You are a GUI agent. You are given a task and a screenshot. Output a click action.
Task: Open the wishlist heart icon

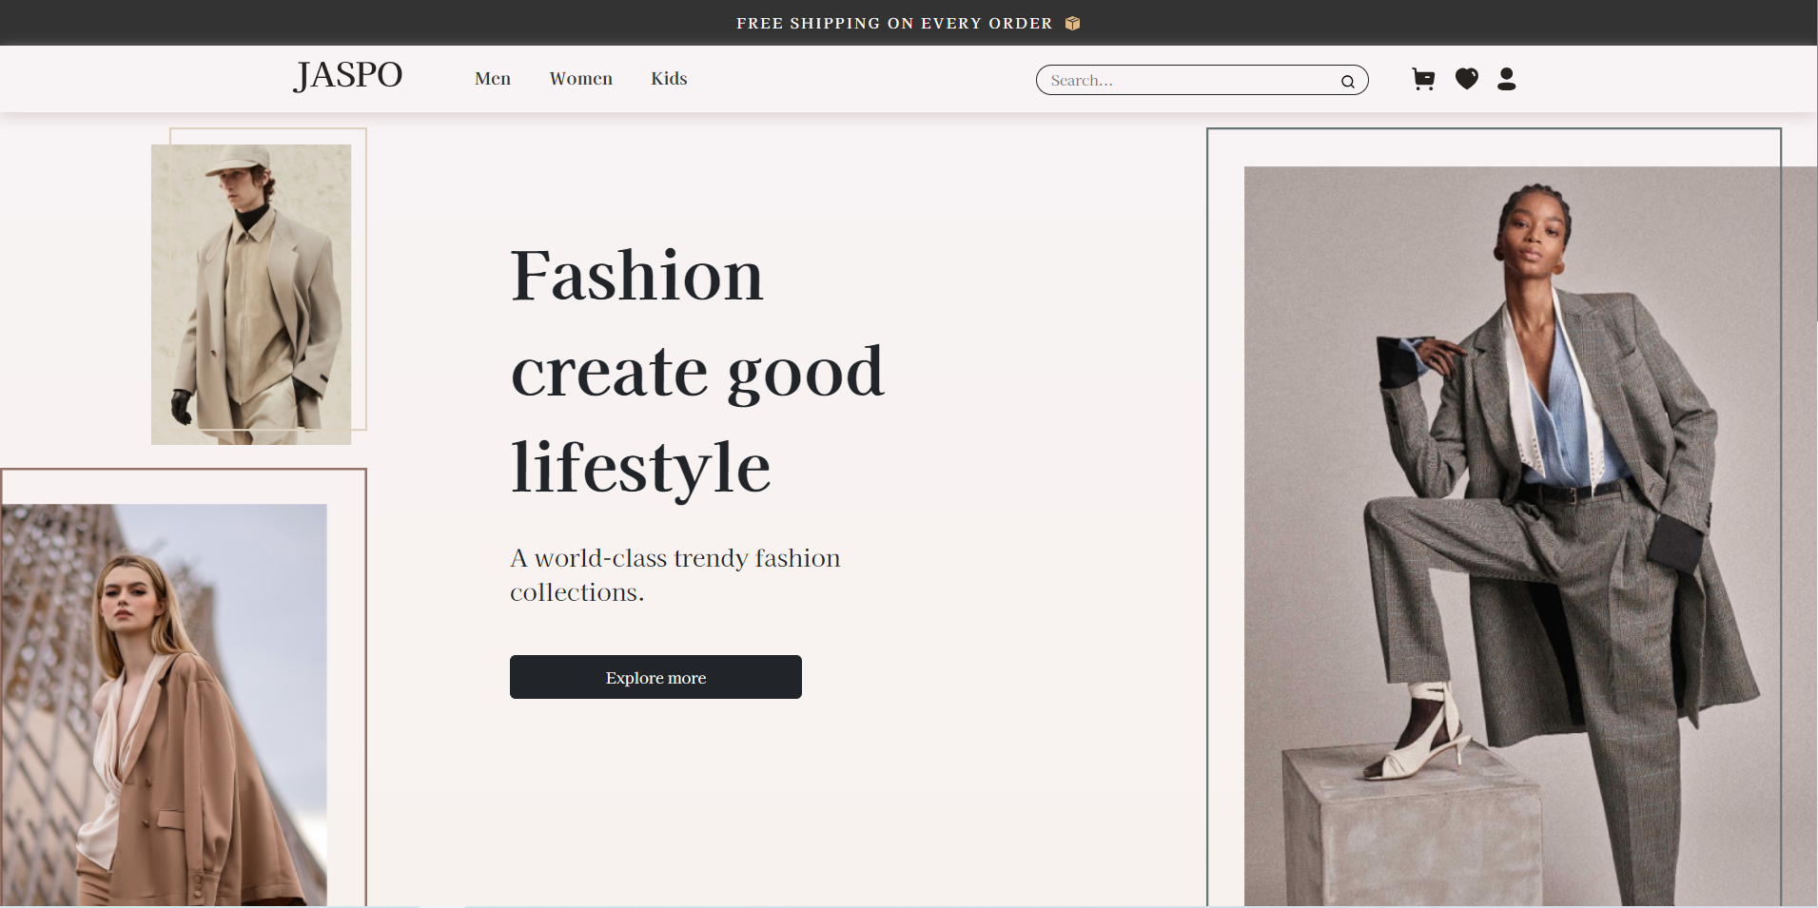pos(1467,79)
